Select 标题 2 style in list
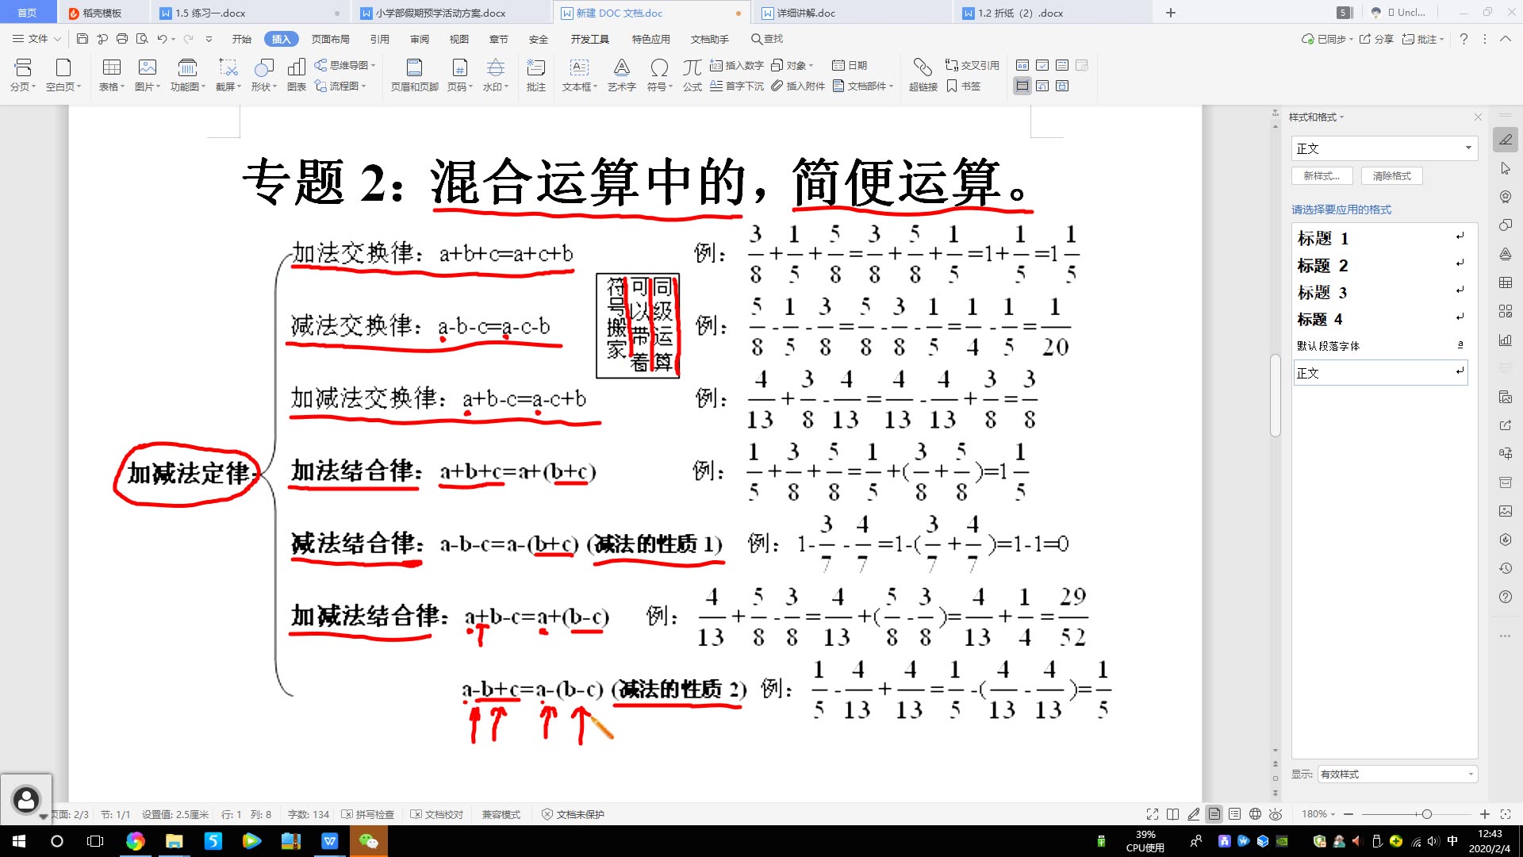 coord(1322,266)
